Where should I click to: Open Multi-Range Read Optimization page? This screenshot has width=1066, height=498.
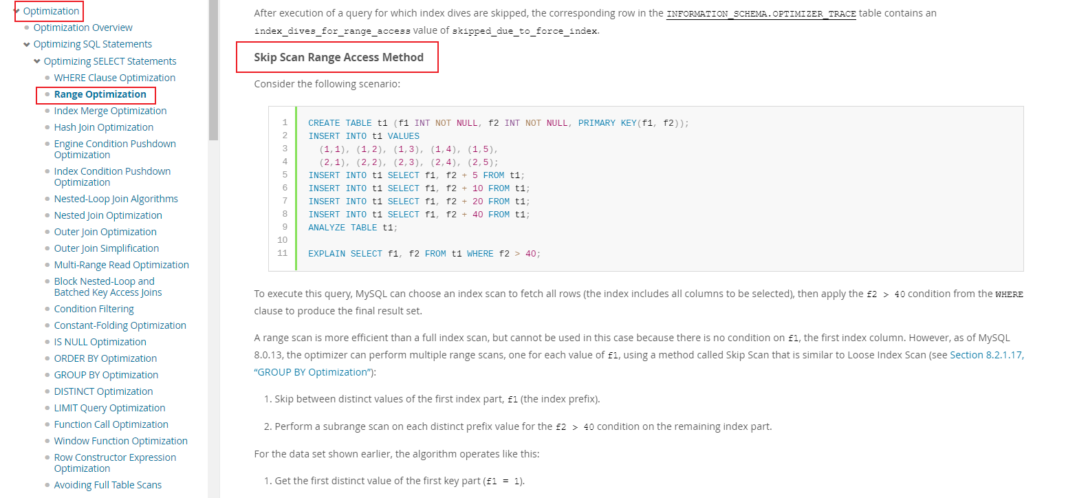[121, 265]
